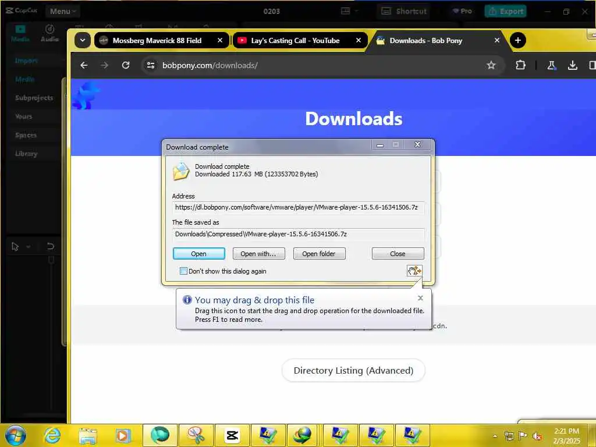The image size is (596, 447).
Task: Close the Mossberg Maverick 88 Field tab
Action: pyautogui.click(x=219, y=40)
